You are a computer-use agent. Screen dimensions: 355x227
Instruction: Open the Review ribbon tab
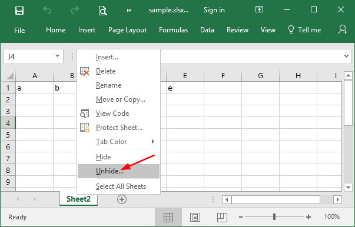(x=237, y=30)
